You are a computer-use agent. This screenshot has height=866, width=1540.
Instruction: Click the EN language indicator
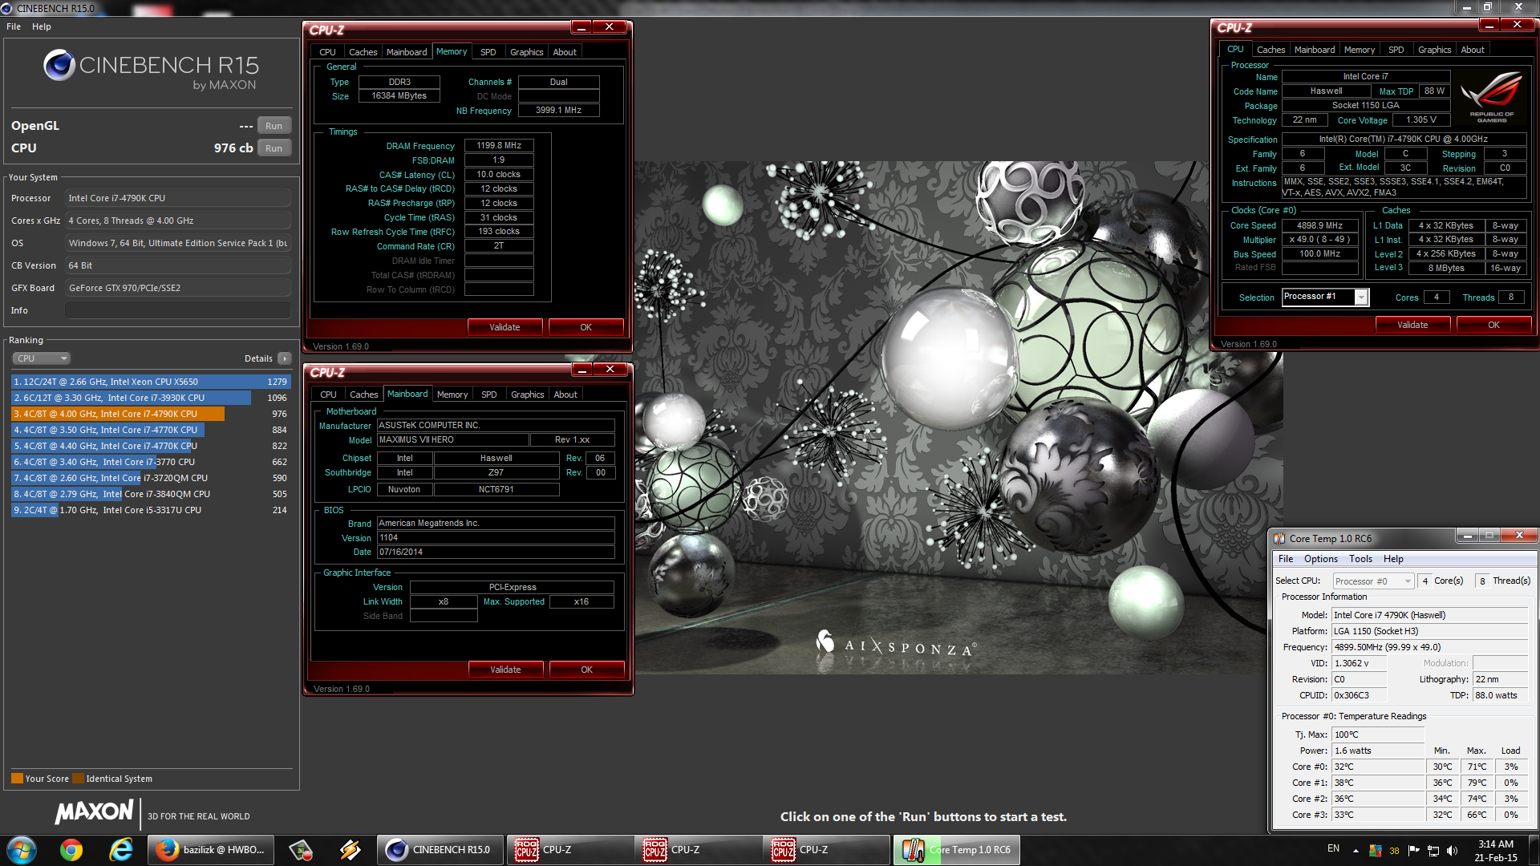(x=1333, y=848)
